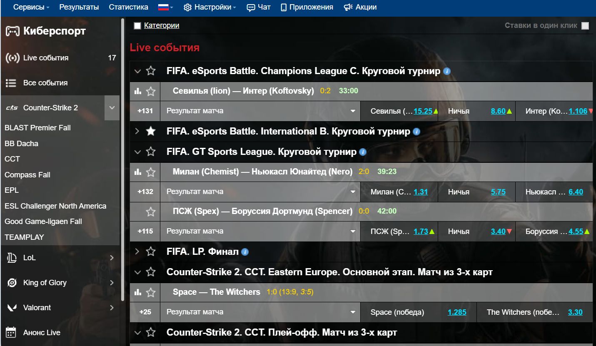Tick the Категории checkbox

pos(137,26)
